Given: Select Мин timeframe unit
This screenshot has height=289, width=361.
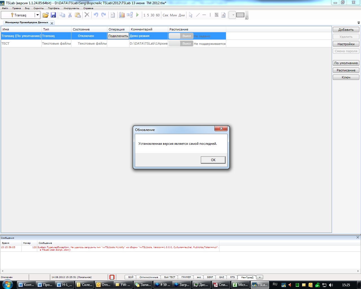Looking at the screenshot, I should pyautogui.click(x=173, y=15).
